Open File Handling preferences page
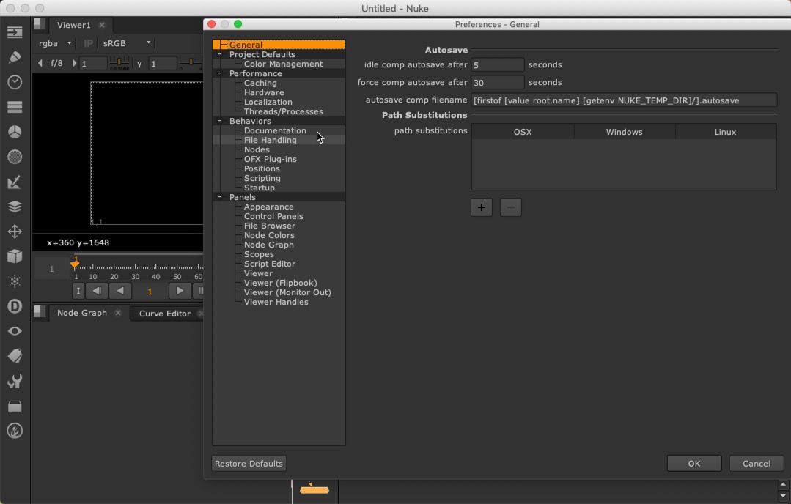Viewport: 791px width, 504px height. pyautogui.click(x=271, y=140)
